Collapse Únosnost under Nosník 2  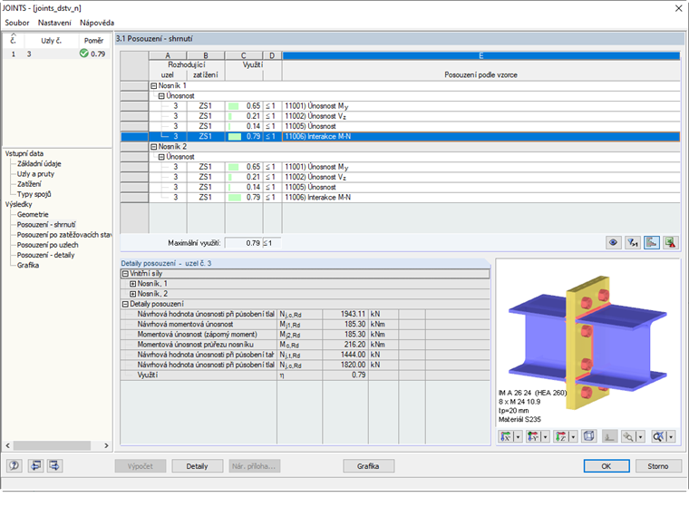click(x=161, y=157)
